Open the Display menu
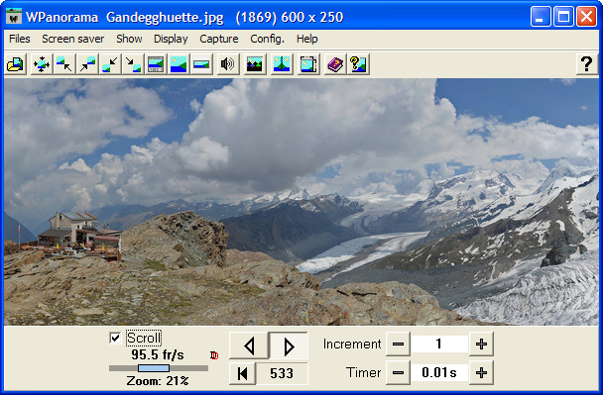603x395 pixels. [171, 39]
